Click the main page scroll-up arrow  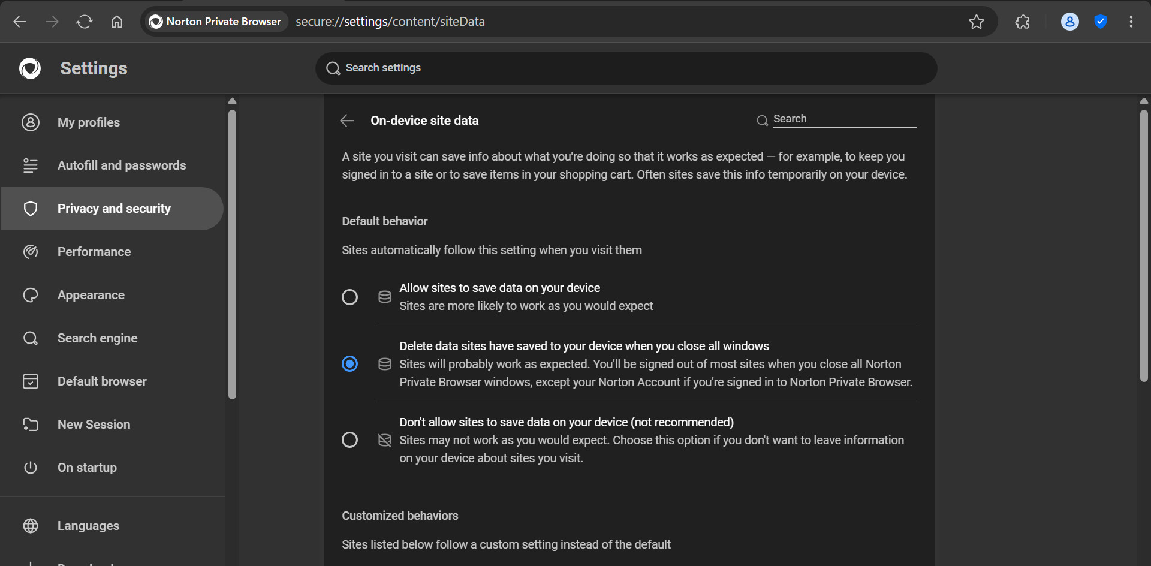[x=1144, y=101]
